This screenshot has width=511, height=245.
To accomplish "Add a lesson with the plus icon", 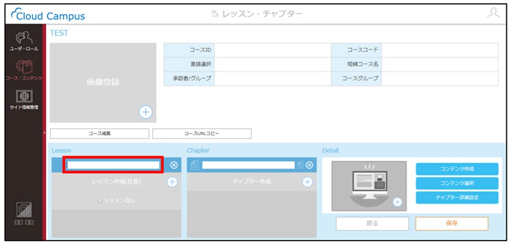I will pos(172,182).
